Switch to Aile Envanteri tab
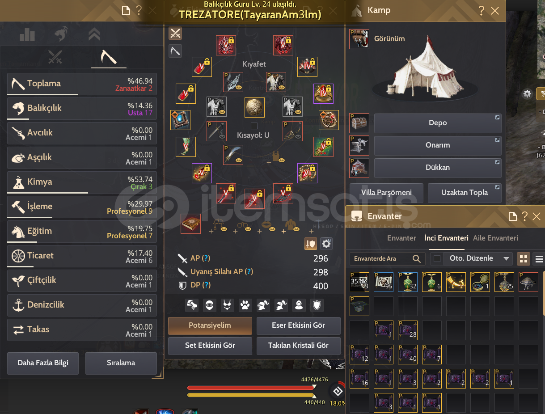Image resolution: width=545 pixels, height=414 pixels. (x=496, y=238)
